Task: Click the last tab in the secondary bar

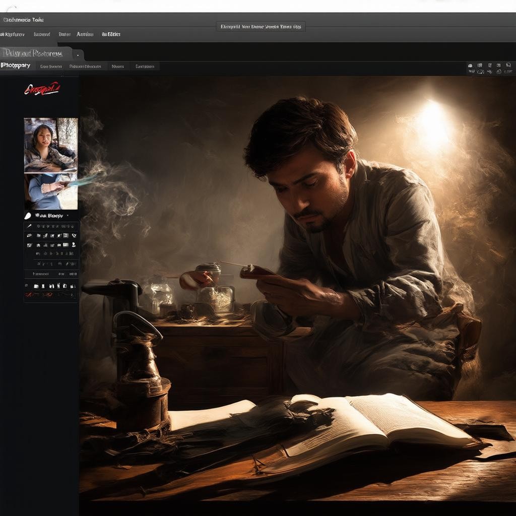Action: 145,66
